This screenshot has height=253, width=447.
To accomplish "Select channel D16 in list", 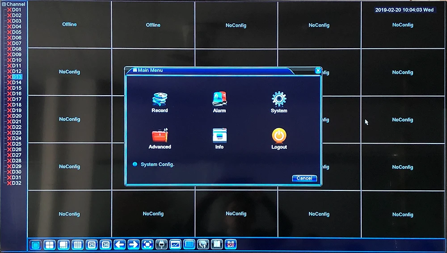I will tap(17, 93).
